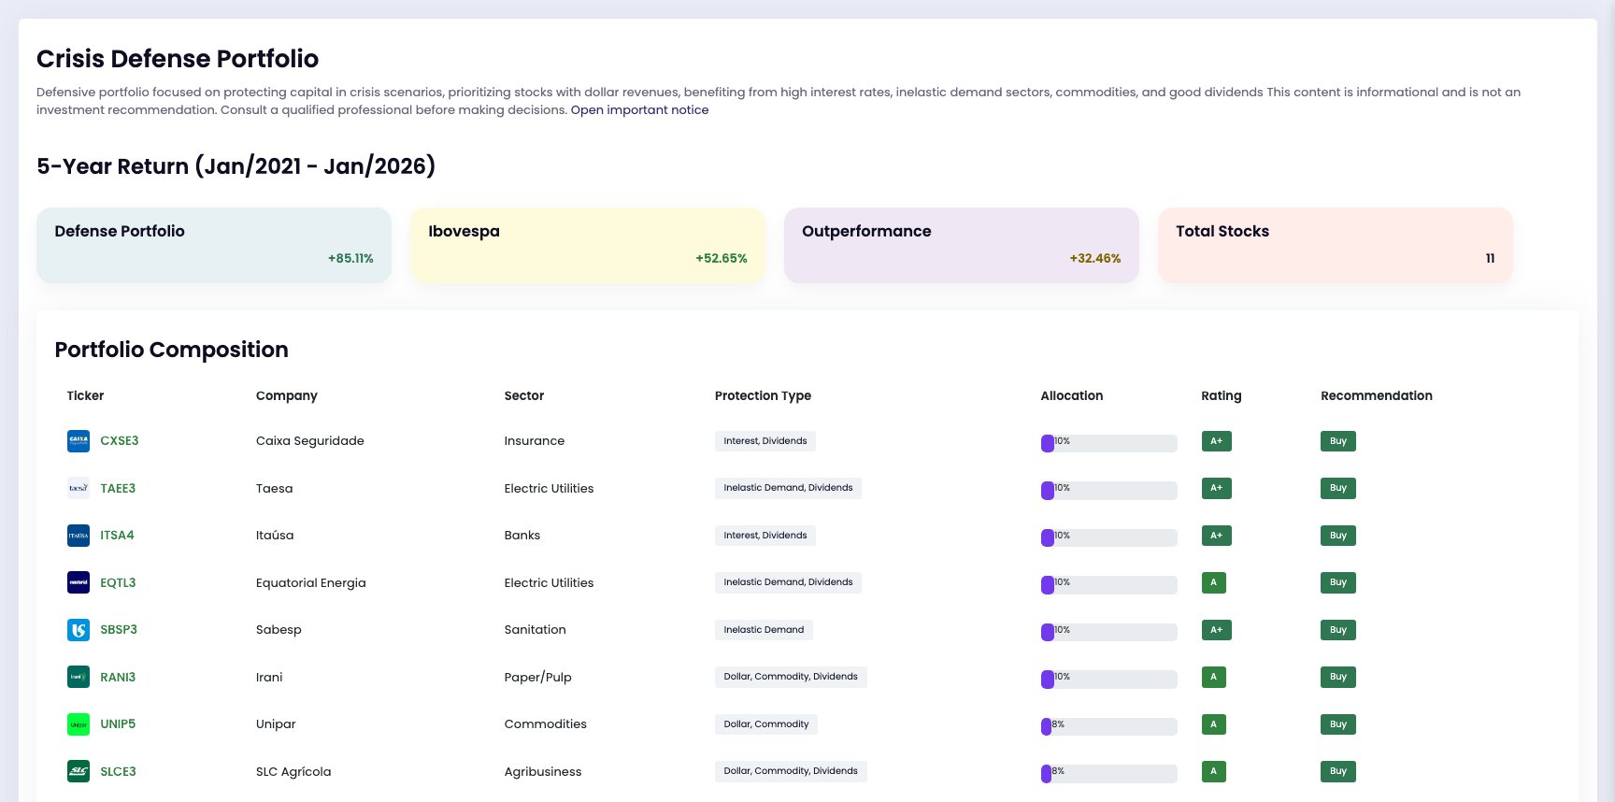Follow the EQTL3 ticker link
This screenshot has height=802, width=1615.
tap(118, 582)
